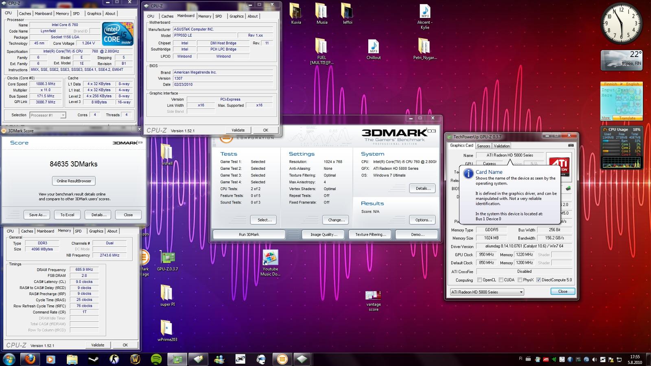Click Details button in System section
This screenshot has height=366, width=651.
[x=423, y=188]
